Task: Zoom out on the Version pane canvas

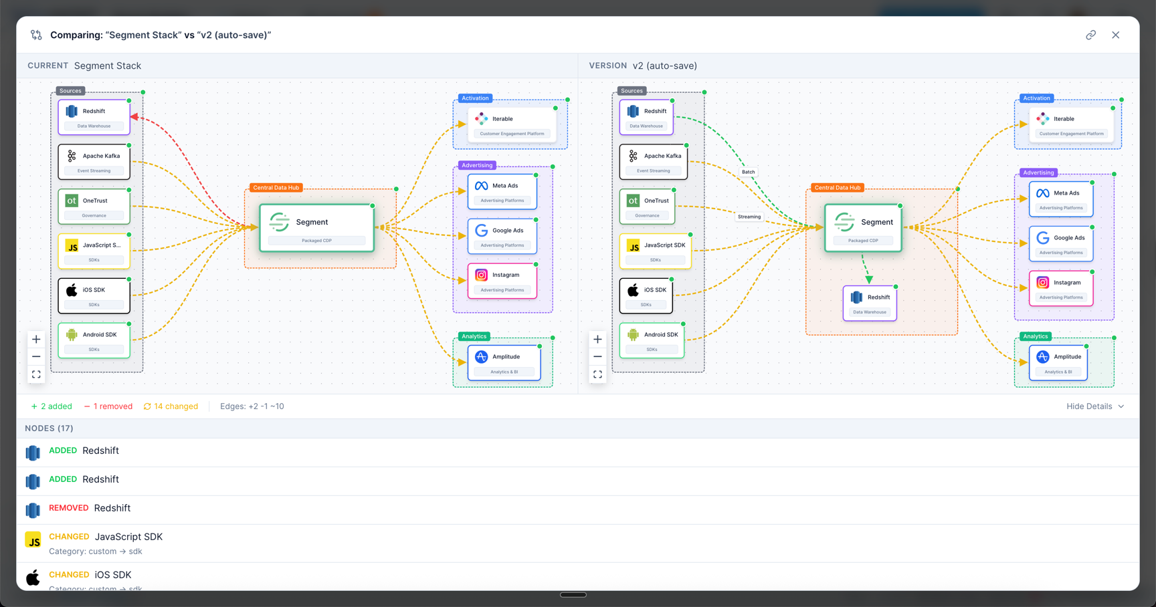Action: click(x=597, y=356)
